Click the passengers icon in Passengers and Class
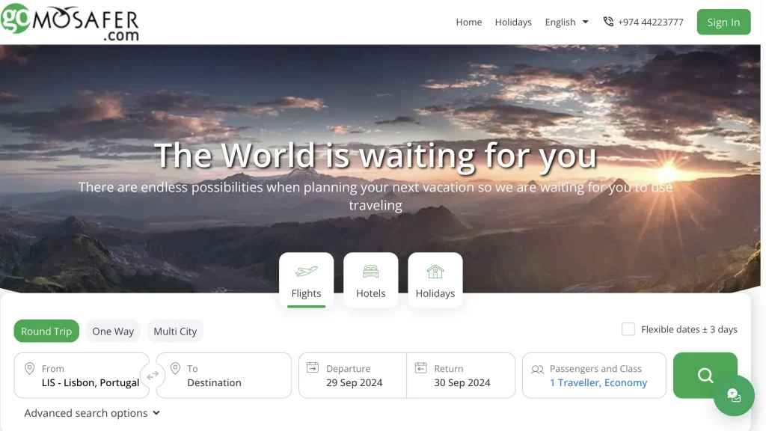 (537, 369)
